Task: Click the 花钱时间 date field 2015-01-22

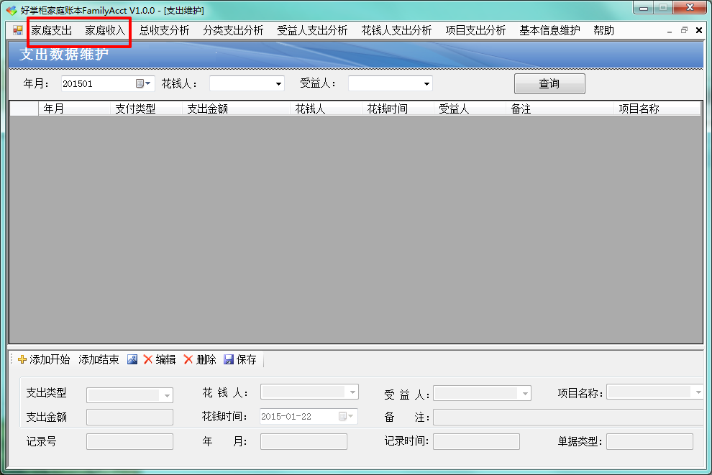Action: 309,417
